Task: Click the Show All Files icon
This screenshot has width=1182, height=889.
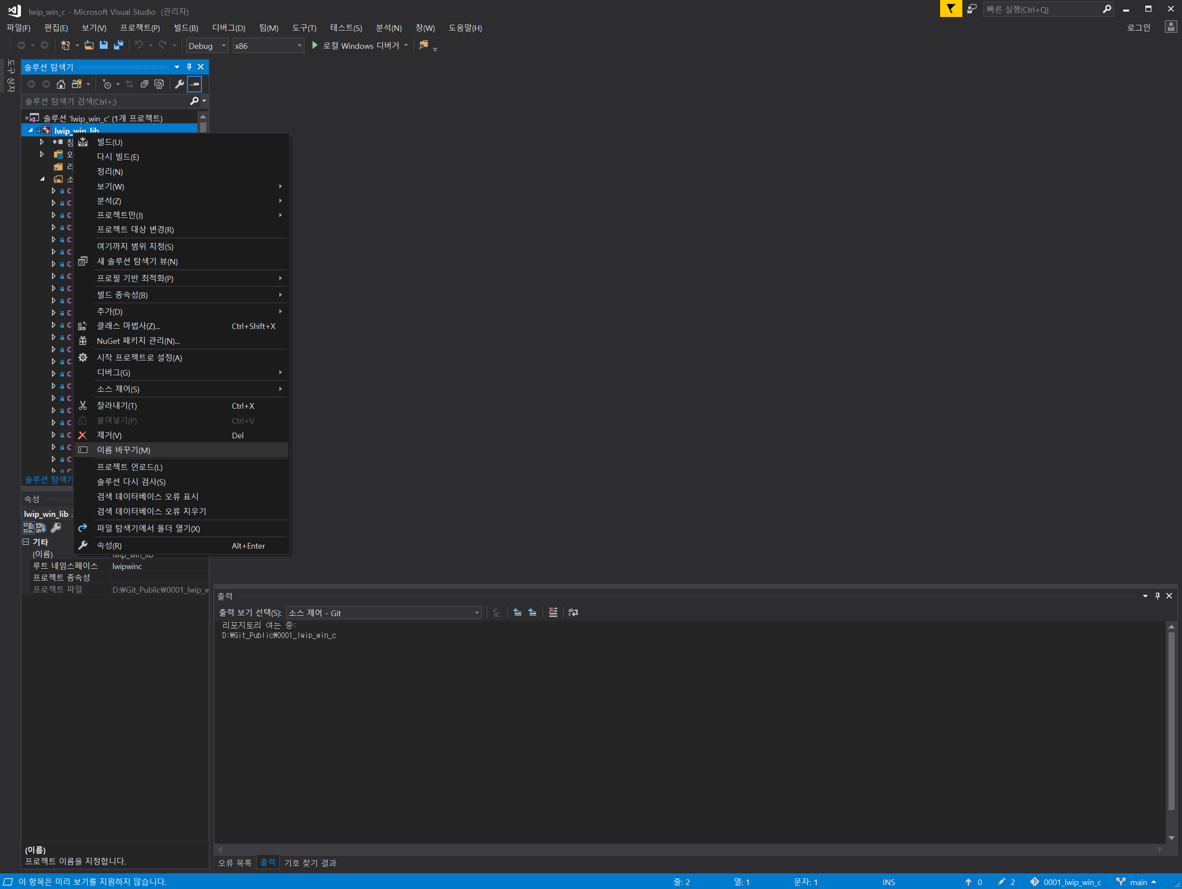Action: coord(159,84)
